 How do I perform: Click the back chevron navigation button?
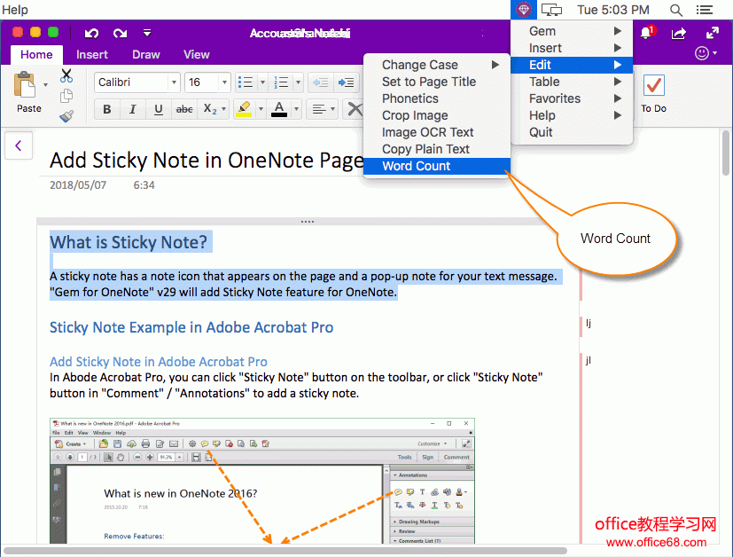tap(19, 146)
